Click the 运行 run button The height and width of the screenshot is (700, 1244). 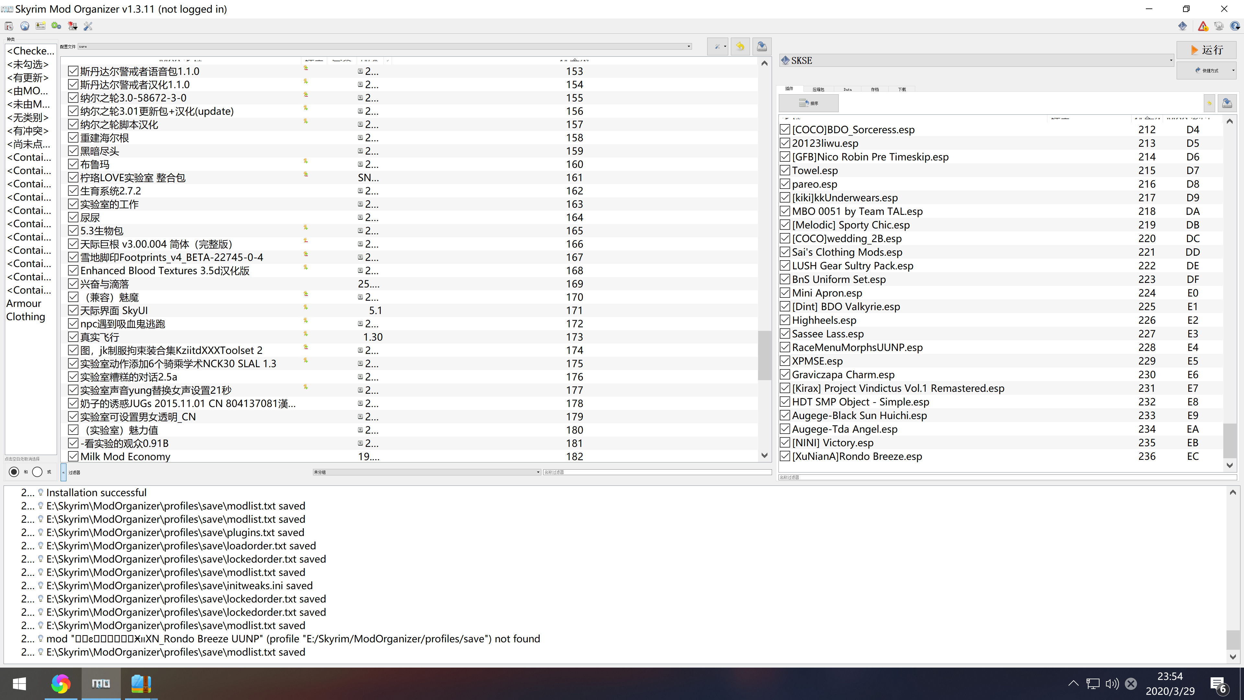coord(1207,50)
